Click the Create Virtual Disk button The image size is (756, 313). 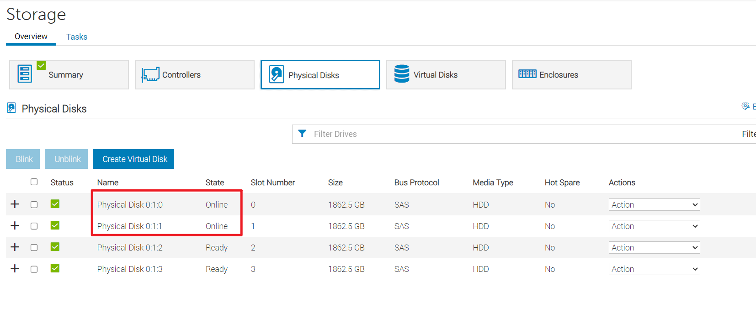133,159
